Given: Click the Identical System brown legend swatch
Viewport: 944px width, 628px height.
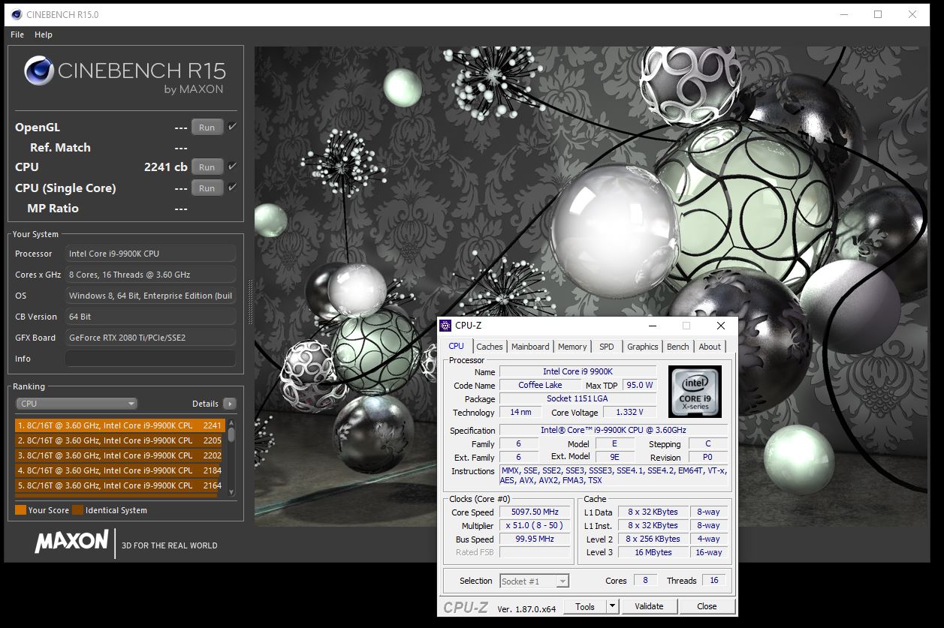Looking at the screenshot, I should pos(77,510).
